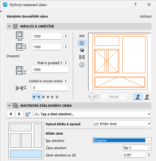Viewport: 156px width, 161px height.
Task: Click the Křídlo dole heading text
Action: 54,133
